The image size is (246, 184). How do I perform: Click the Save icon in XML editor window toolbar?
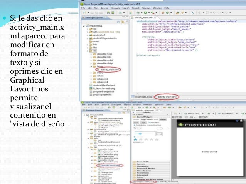coord(92,13)
